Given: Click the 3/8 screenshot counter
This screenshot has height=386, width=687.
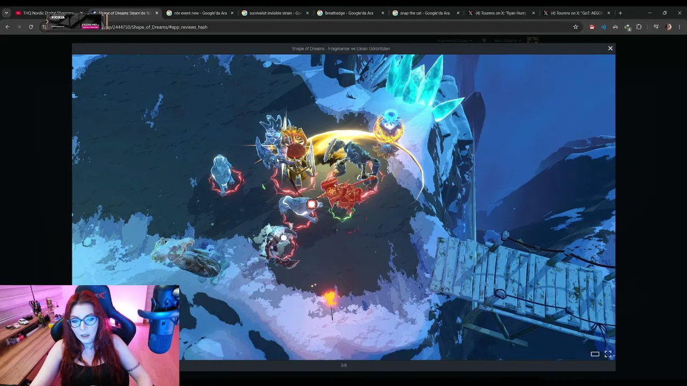Looking at the screenshot, I should pyautogui.click(x=343, y=366).
